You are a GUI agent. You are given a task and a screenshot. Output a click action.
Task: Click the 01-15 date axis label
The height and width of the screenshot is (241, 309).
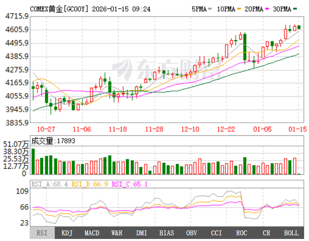[297, 129]
